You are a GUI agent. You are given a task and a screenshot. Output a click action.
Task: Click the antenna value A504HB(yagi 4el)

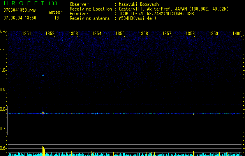tap(137, 18)
